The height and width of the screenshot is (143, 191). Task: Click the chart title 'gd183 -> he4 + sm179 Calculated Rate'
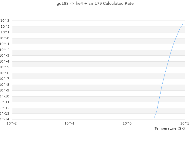tap(95, 4)
